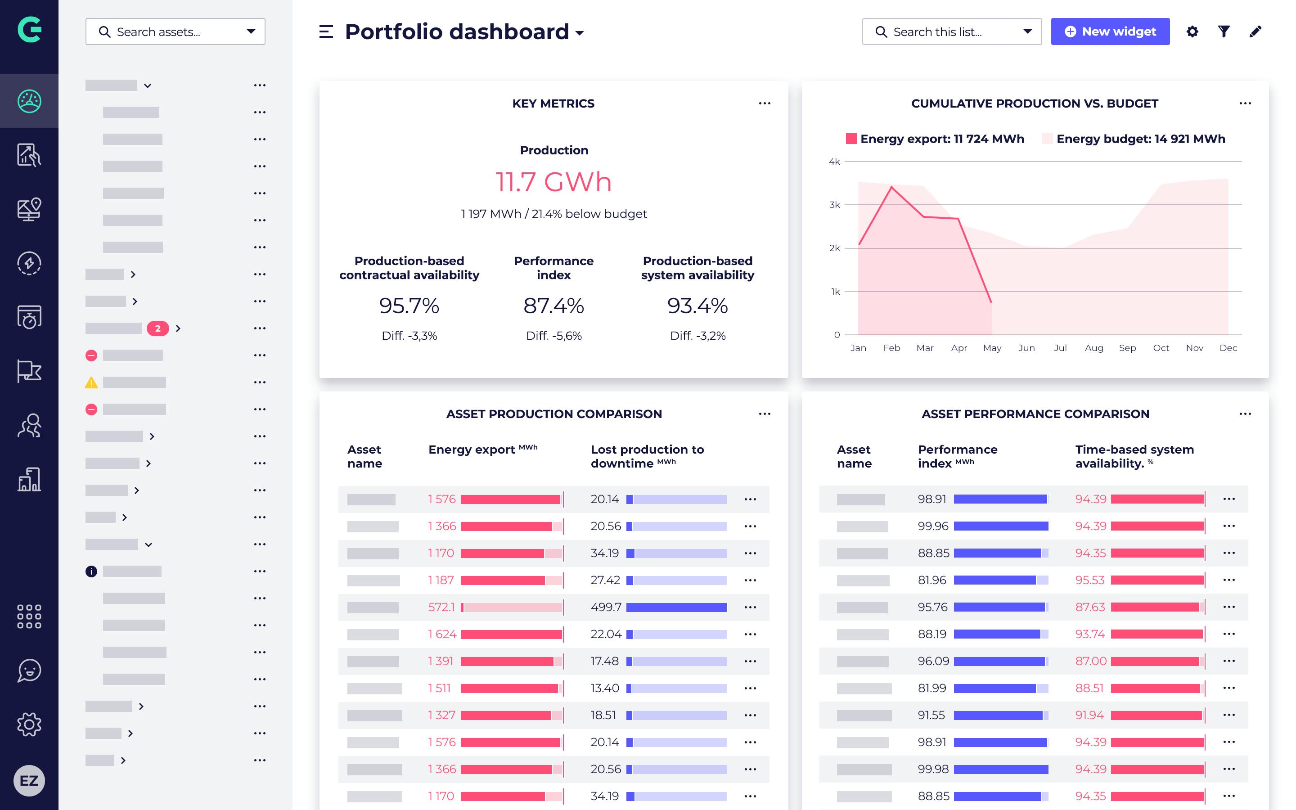1296x810 pixels.
Task: Toggle Energy budget legend series
Action: point(1134,139)
